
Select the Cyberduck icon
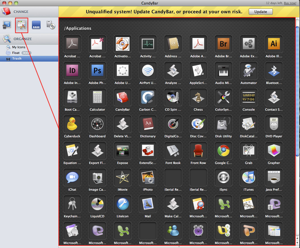point(72,124)
